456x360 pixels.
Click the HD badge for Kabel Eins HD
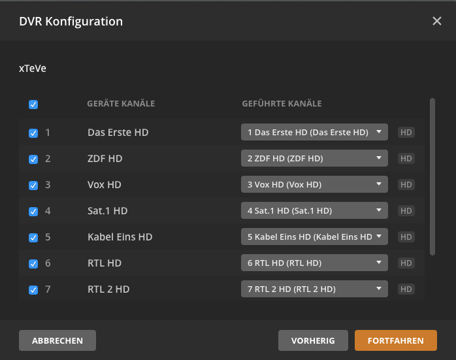coord(406,237)
